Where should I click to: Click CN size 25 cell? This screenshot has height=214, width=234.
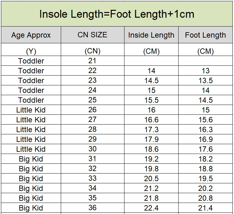pyautogui.click(x=92, y=100)
